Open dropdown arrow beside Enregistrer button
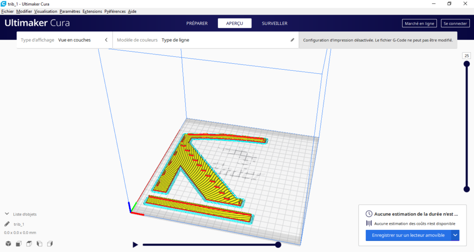474x252 pixels. (455, 235)
